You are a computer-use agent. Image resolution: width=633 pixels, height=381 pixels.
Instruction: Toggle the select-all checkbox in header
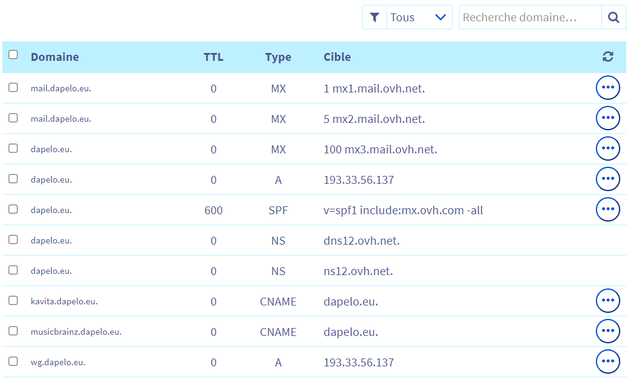(x=13, y=55)
